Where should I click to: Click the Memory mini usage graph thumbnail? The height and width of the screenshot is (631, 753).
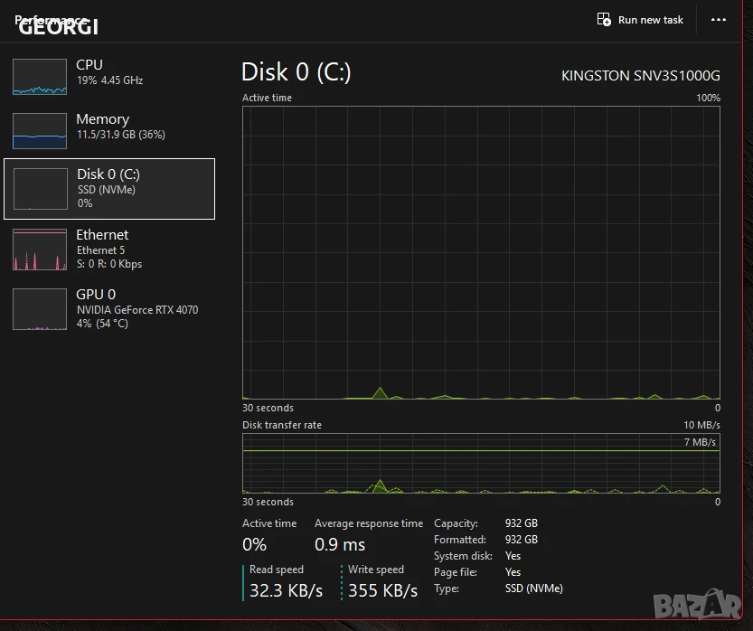(40, 131)
